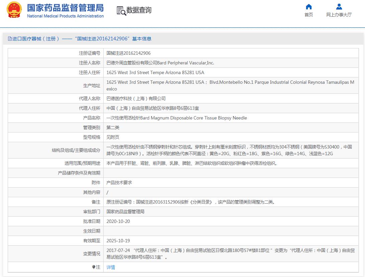Go to 首页 home icon
The height and width of the screenshot is (277, 365).
click(x=309, y=6)
